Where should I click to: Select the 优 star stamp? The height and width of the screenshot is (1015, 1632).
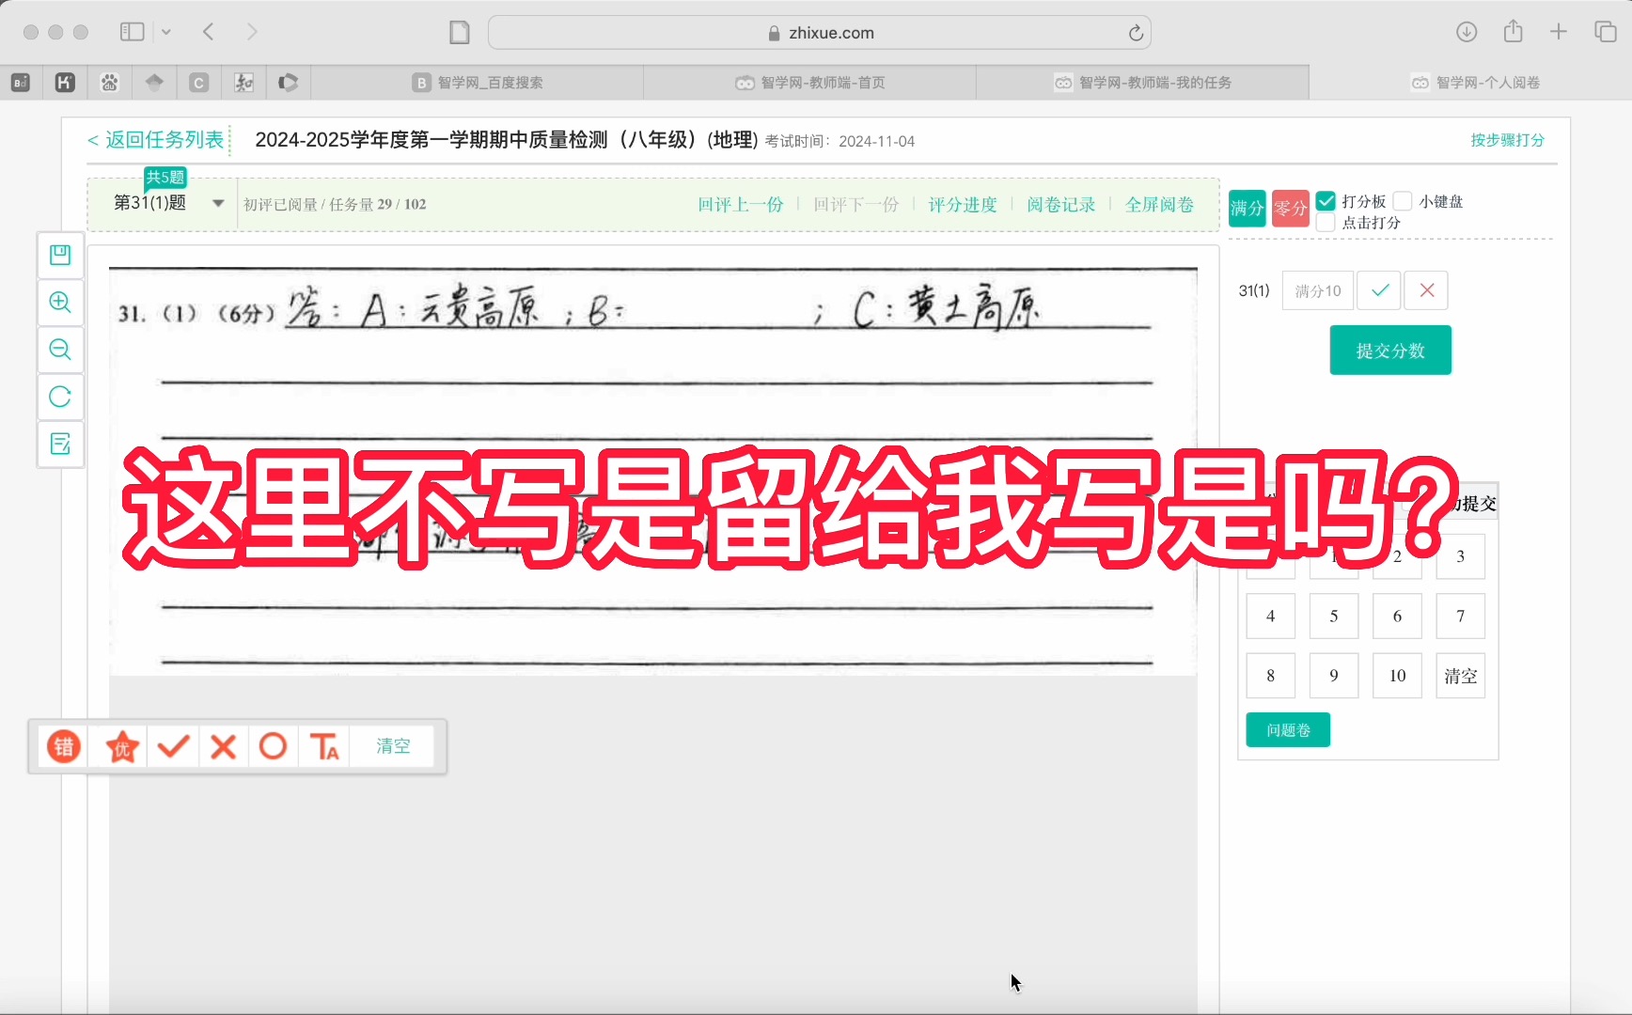122,747
